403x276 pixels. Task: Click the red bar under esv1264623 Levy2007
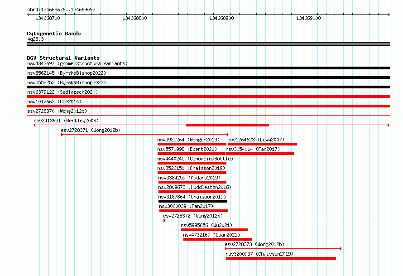tap(262, 144)
